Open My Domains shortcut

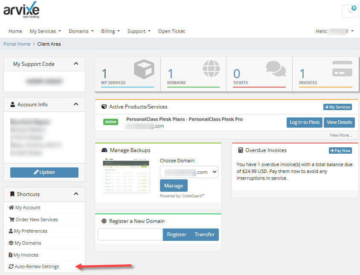point(44,243)
